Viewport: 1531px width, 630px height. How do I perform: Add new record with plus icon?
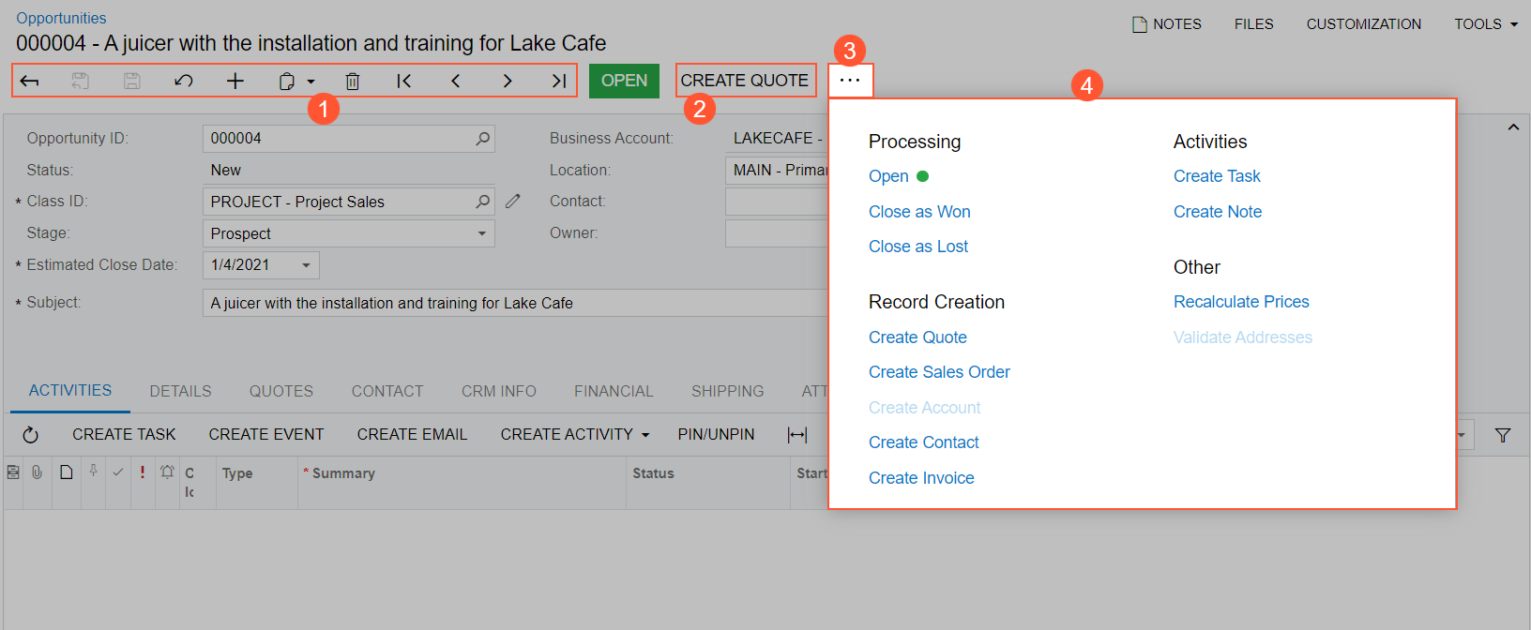(235, 82)
